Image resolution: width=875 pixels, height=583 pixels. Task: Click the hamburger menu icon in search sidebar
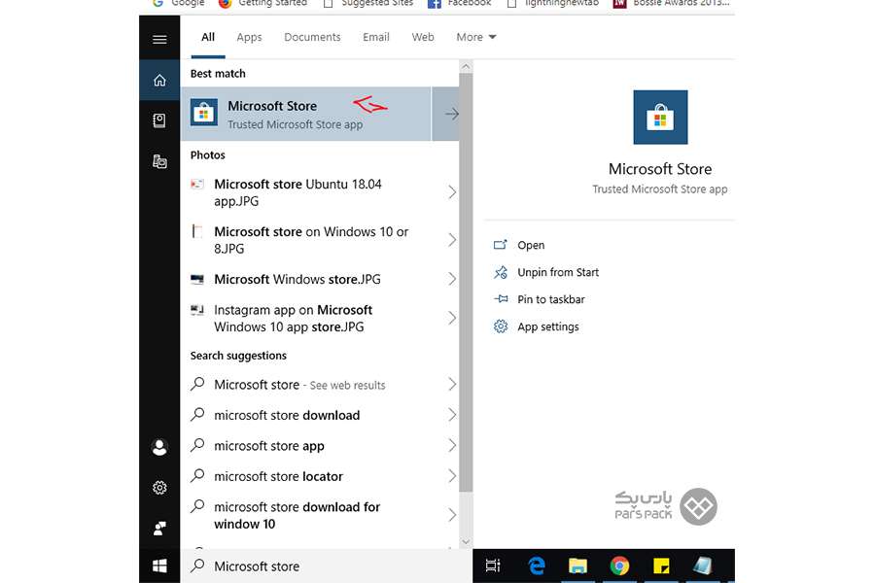(159, 39)
